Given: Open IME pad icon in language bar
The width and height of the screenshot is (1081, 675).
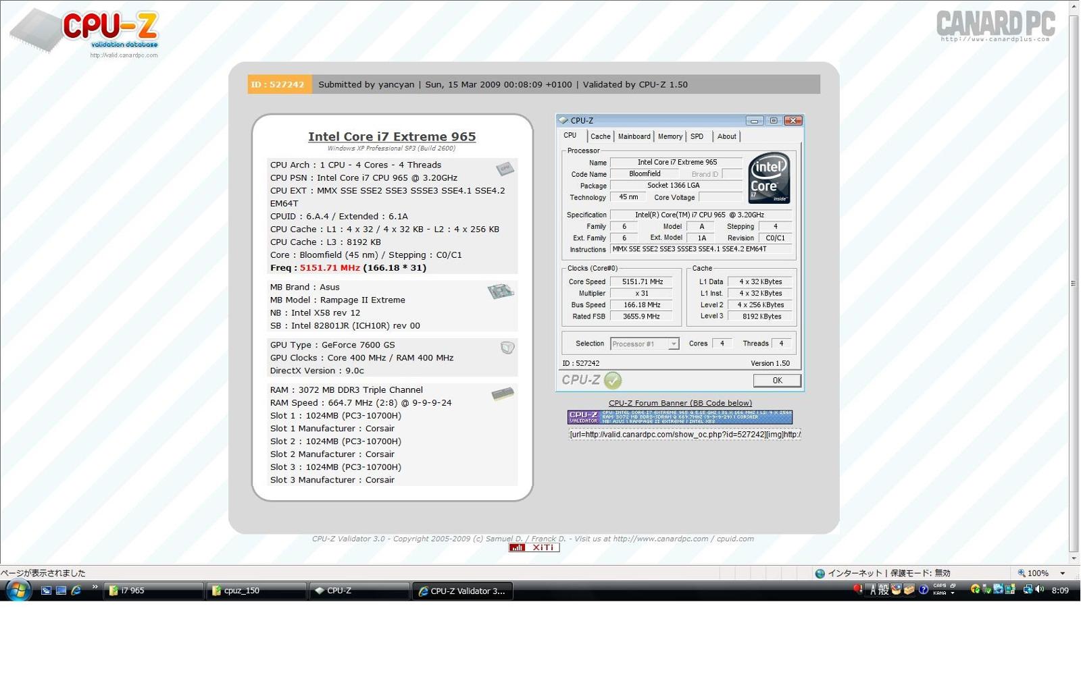Looking at the screenshot, I should pos(896,591).
